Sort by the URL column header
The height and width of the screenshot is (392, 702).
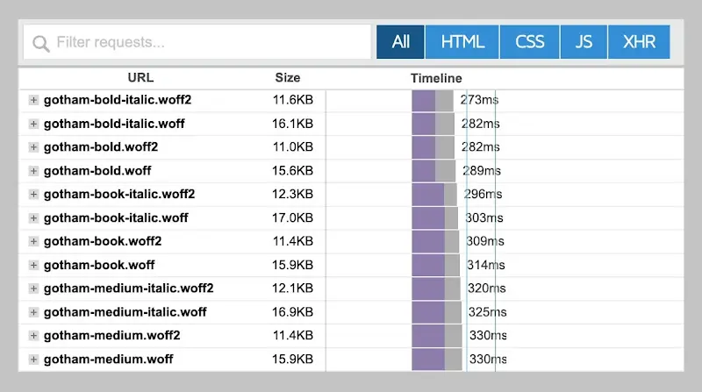(140, 78)
